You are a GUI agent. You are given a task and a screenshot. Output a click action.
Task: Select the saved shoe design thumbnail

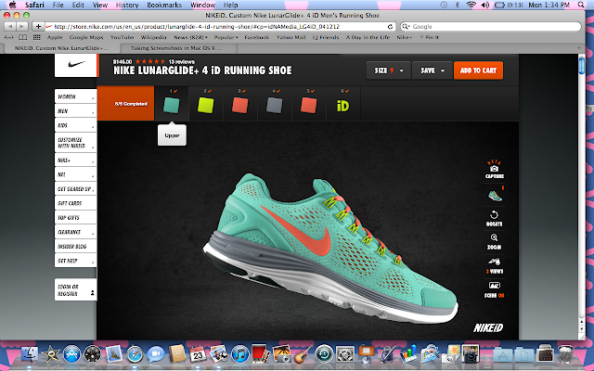coord(495,196)
